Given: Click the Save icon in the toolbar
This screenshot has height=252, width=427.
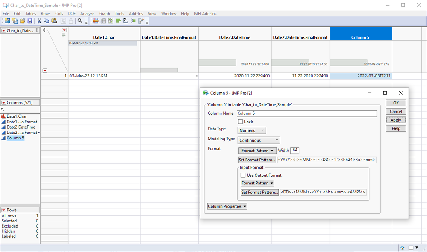Looking at the screenshot, I should pyautogui.click(x=29, y=21).
